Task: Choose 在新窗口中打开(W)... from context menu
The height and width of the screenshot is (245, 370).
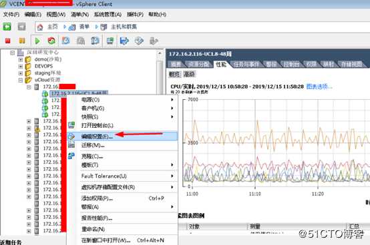Action: click(122, 240)
